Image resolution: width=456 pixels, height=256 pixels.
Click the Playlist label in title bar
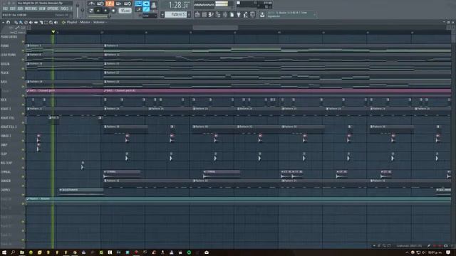72,22
